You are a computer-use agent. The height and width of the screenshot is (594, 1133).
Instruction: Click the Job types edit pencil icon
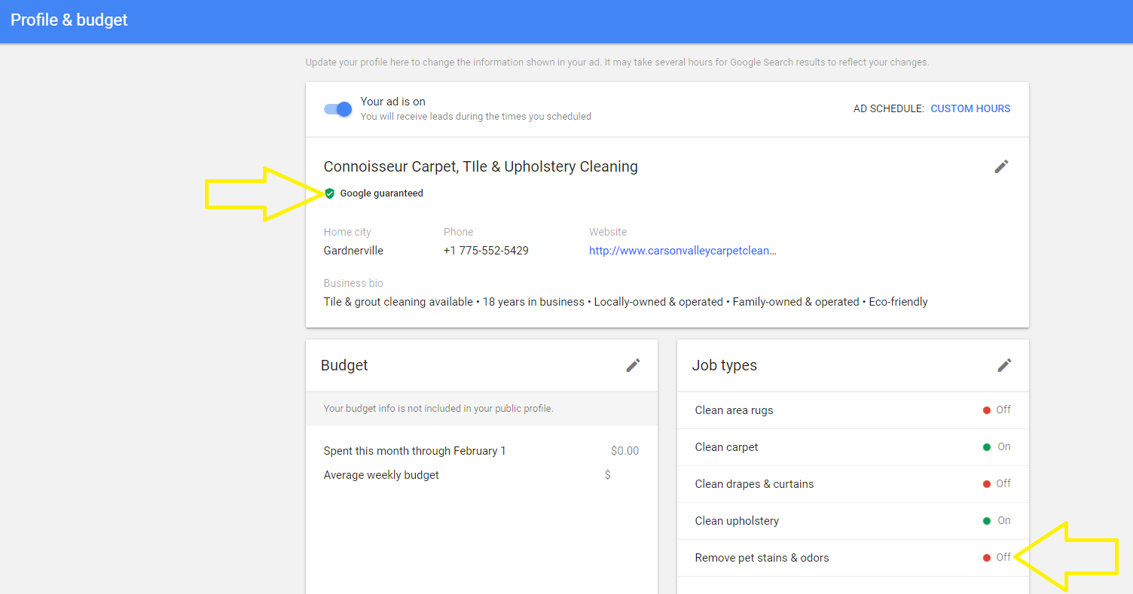(1004, 365)
